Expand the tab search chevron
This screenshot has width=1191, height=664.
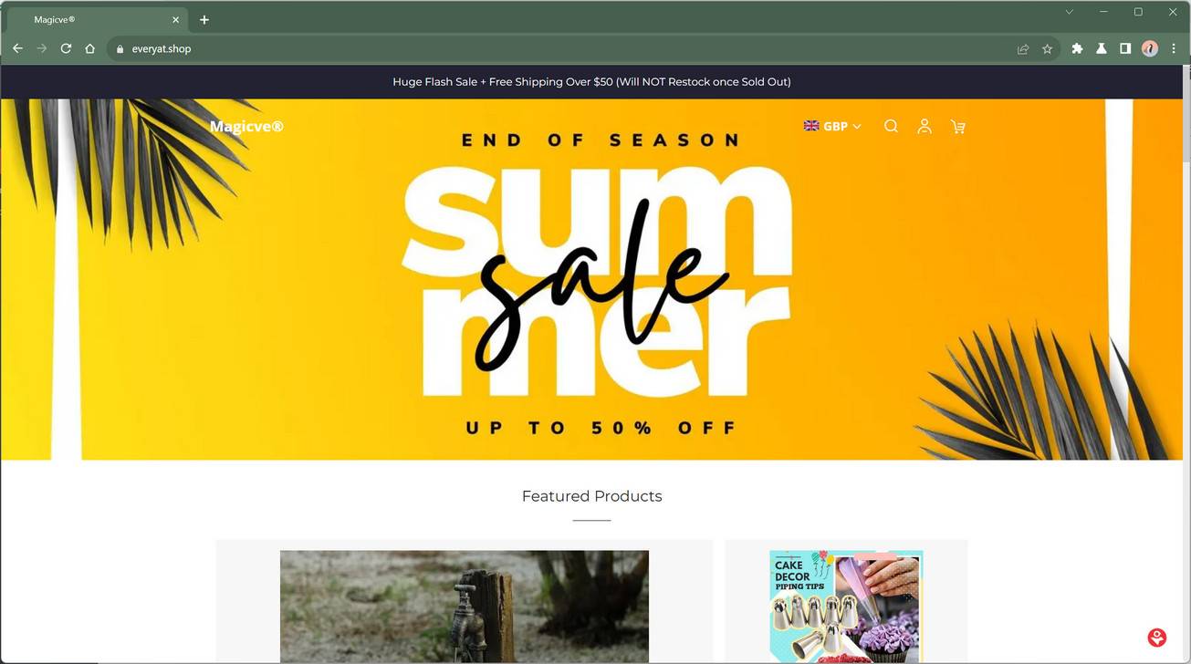pos(1069,12)
